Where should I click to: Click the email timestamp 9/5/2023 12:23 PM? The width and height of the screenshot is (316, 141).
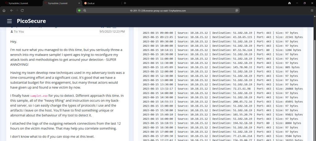(112, 31)
